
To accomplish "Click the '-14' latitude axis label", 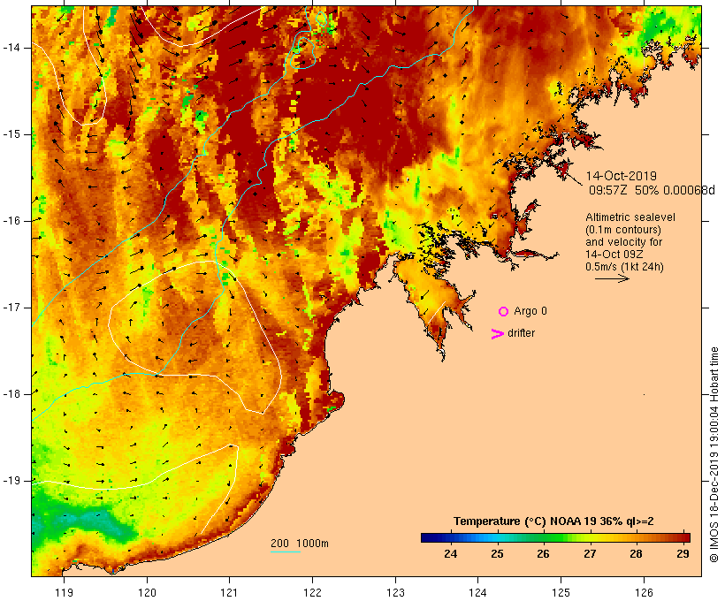I will [11, 48].
